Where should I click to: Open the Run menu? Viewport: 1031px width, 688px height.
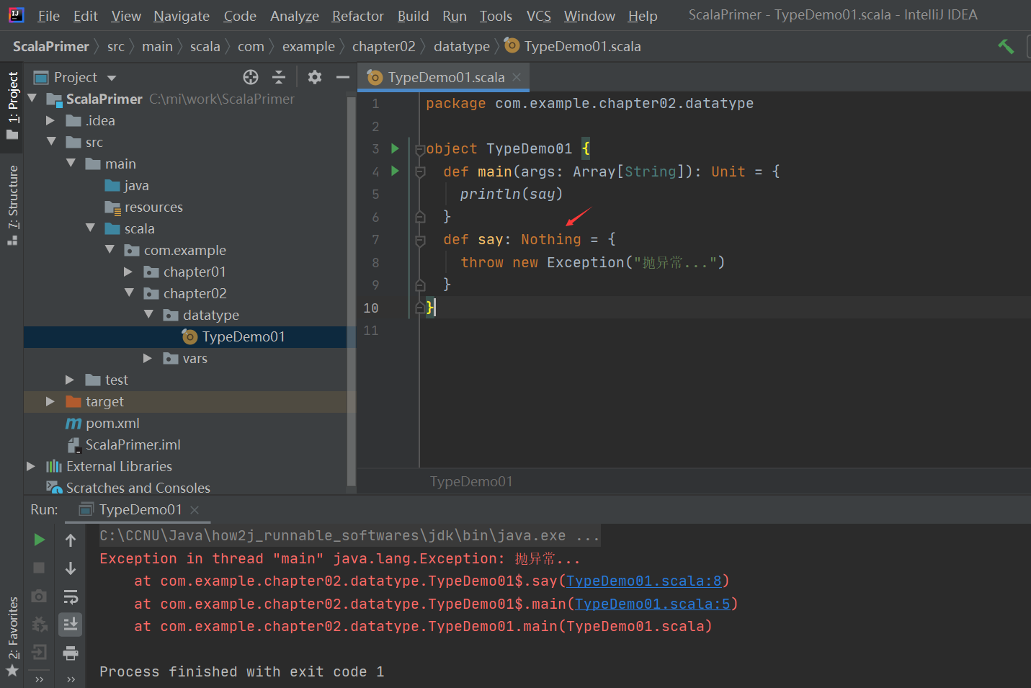455,16
